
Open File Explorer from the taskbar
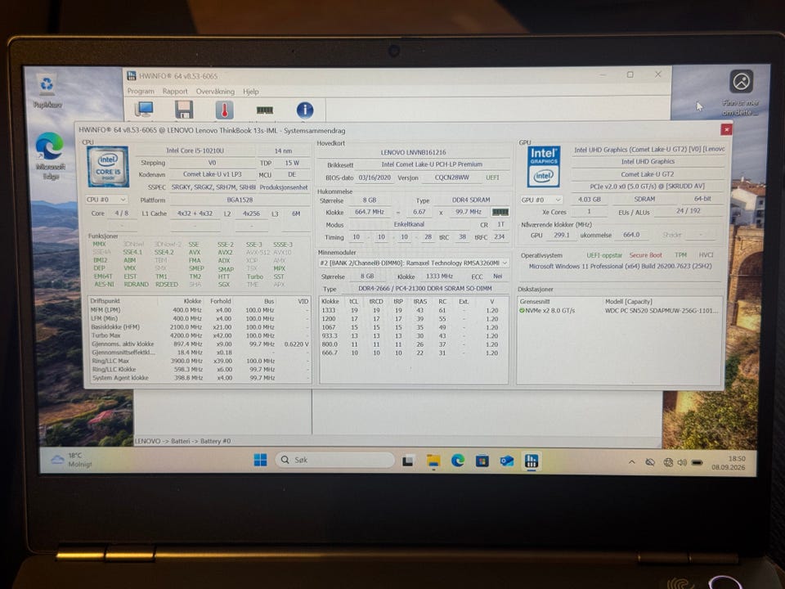433,461
